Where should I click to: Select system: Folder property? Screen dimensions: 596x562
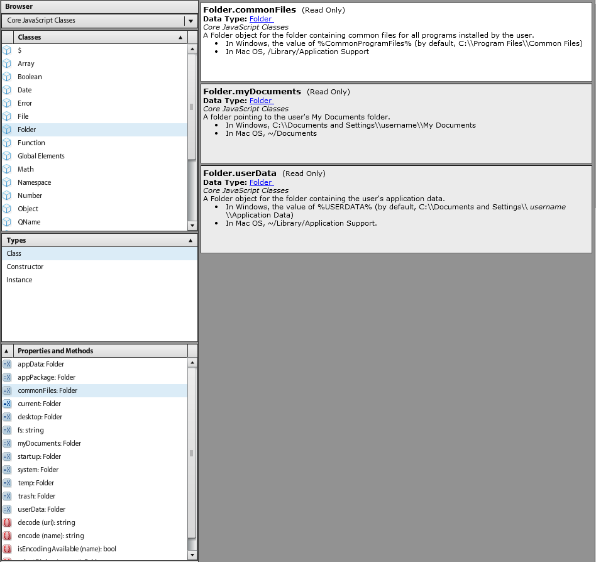[x=95, y=470]
